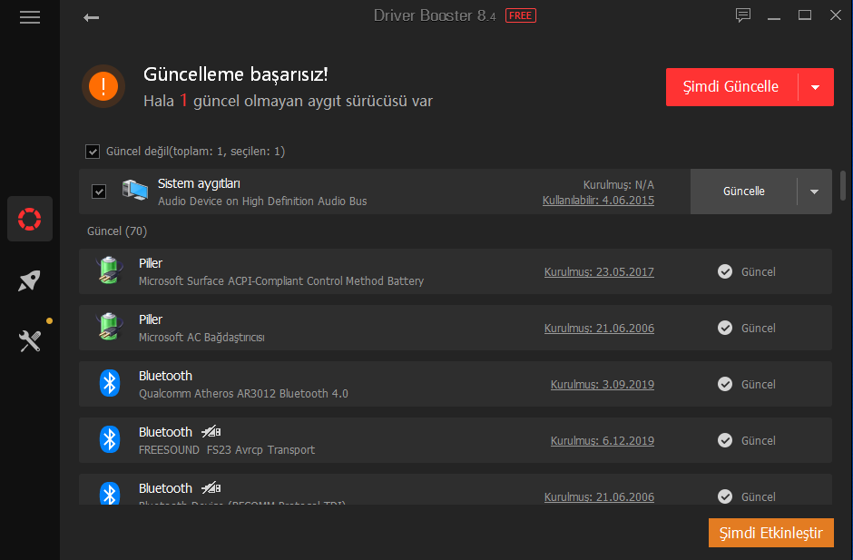
Task: Click unplugged device icon in last Bluetooth row
Action: (211, 488)
